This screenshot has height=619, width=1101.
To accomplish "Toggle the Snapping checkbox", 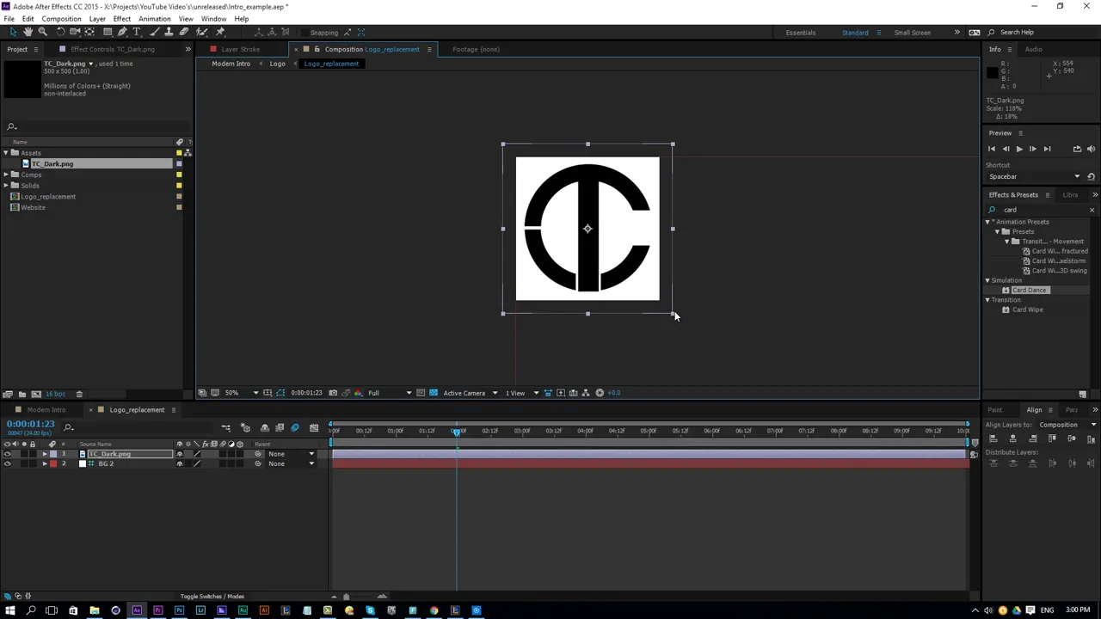I will coord(304,33).
